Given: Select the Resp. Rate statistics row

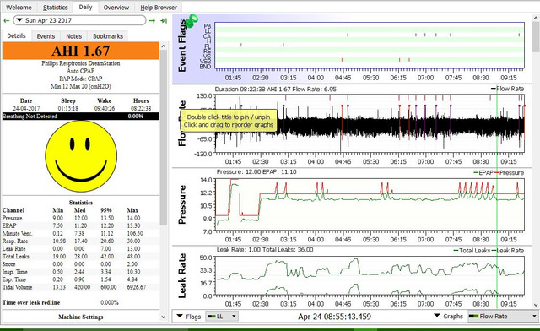Looking at the screenshot, I should pyautogui.click(x=81, y=241).
